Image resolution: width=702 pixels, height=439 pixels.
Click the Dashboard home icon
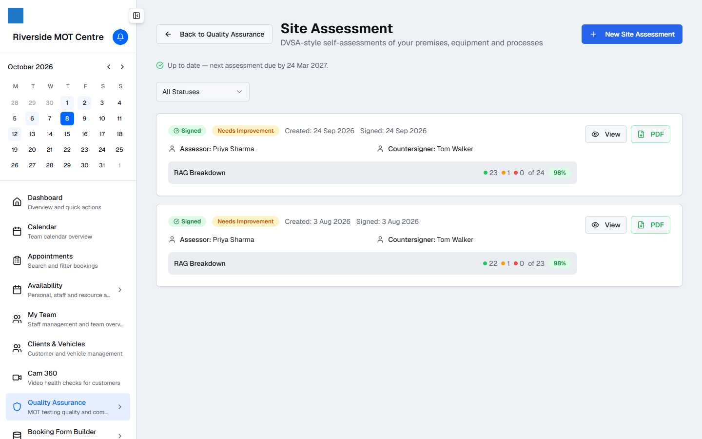click(x=17, y=202)
